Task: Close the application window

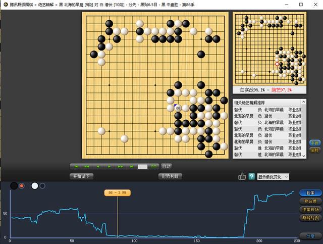Action: [x=315, y=5]
